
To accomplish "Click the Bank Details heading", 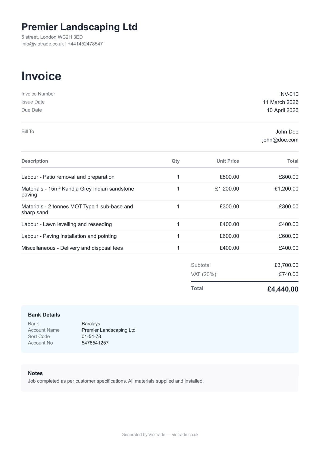I will 44,315.
